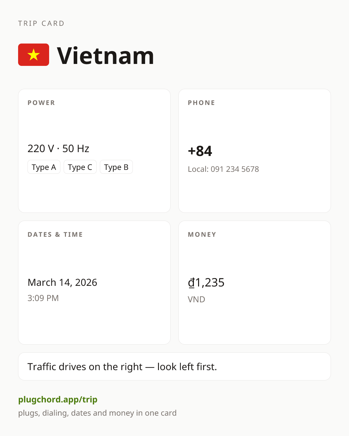Viewport: 349px width, 436px height.
Task: Click the ₫1,235 currency amount
Action: [x=206, y=283]
